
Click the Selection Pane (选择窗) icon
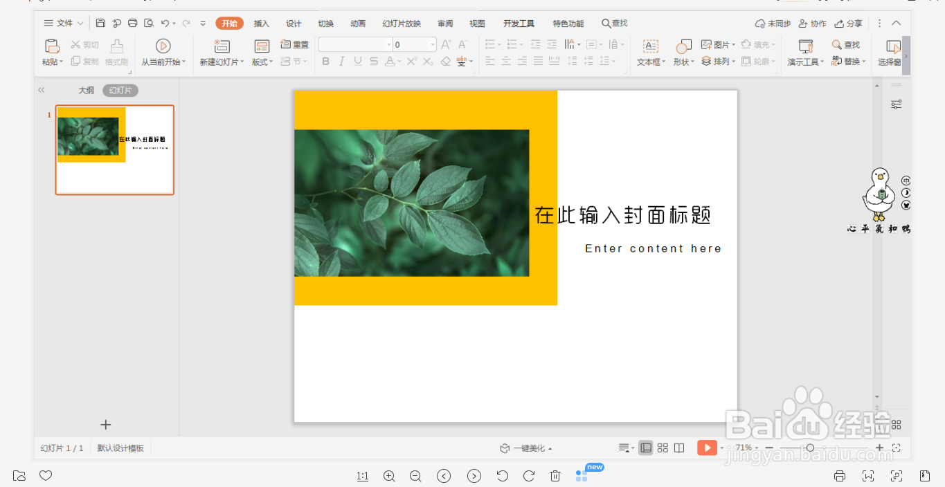[x=893, y=46]
